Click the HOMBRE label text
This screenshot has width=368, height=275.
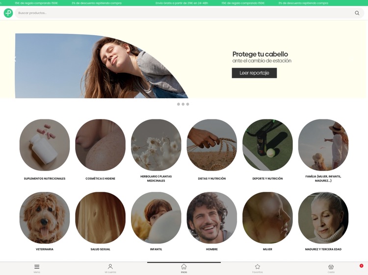coord(211,249)
